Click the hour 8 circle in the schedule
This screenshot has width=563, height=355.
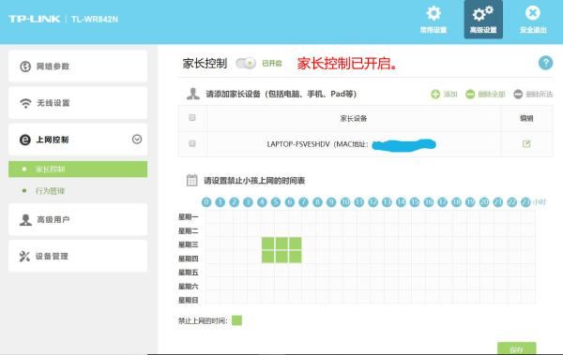(x=317, y=202)
